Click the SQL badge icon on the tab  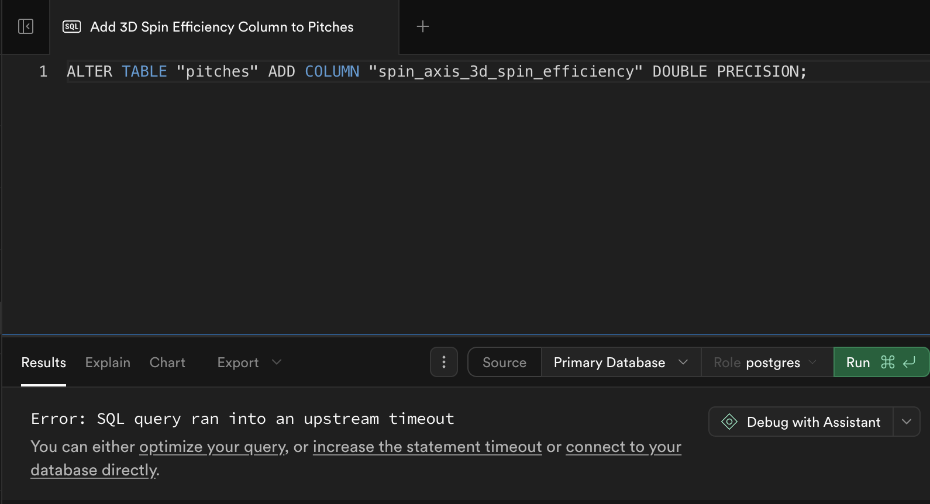point(71,27)
